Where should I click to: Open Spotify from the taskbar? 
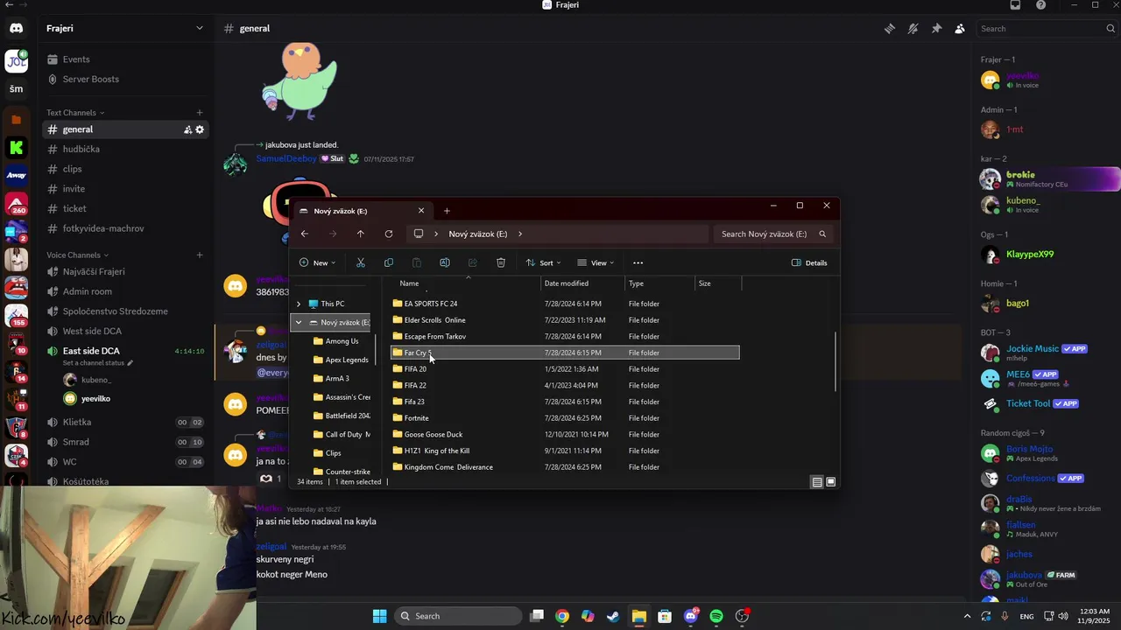(716, 616)
